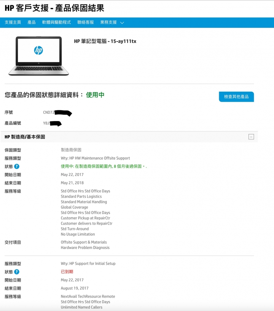Screen dimensions: 274x311
Task: Select 聯絡客服 in the navigation bar
Action: [86, 22]
